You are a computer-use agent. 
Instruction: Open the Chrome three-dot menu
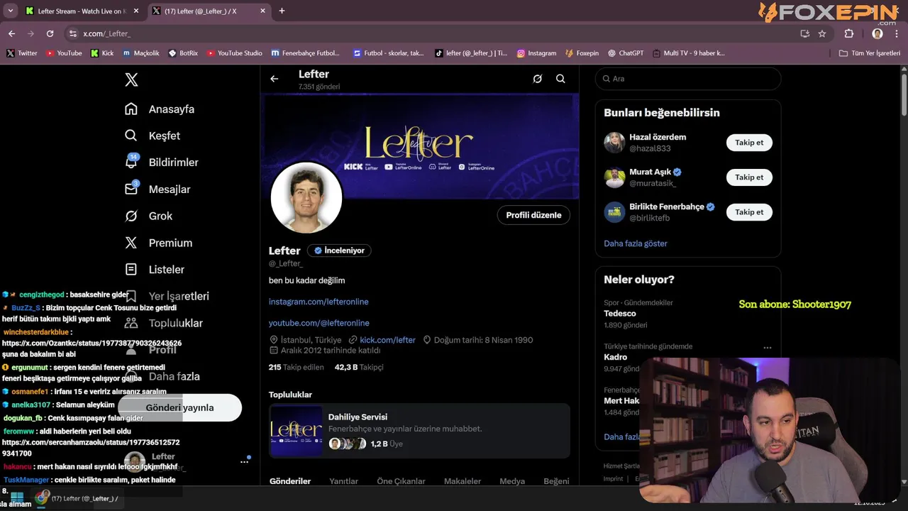coord(897,33)
